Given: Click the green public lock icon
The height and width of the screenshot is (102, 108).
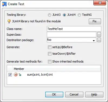Looking at the screenshot, I should click(20, 75).
